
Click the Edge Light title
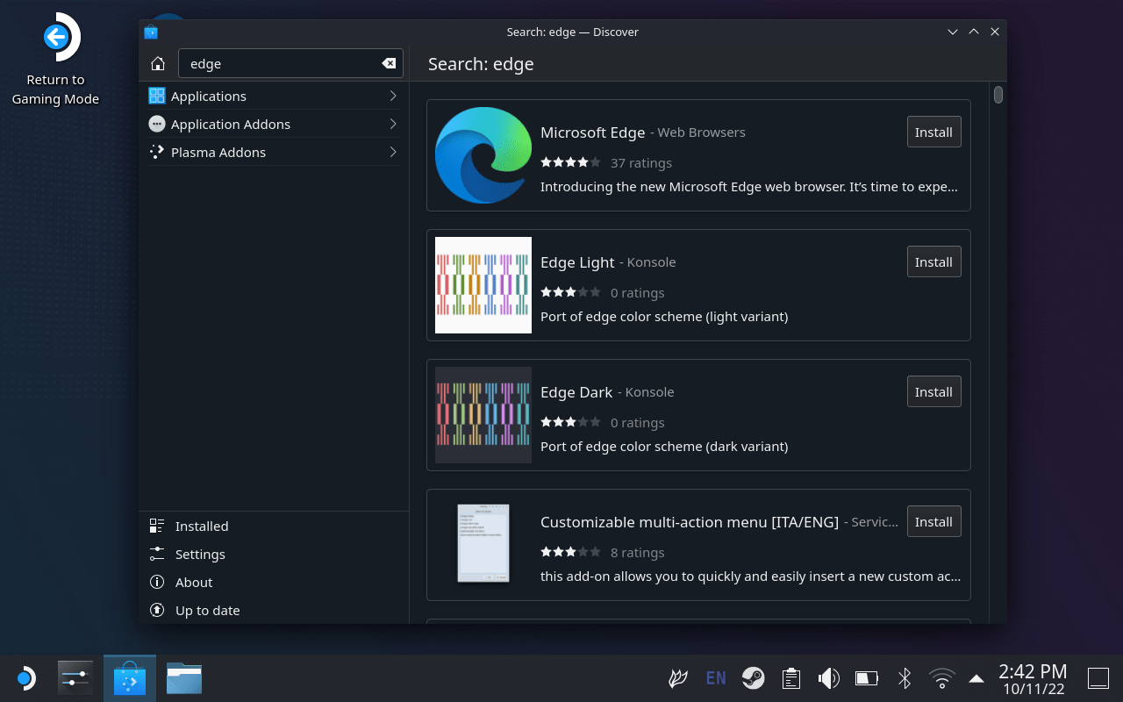[577, 262]
